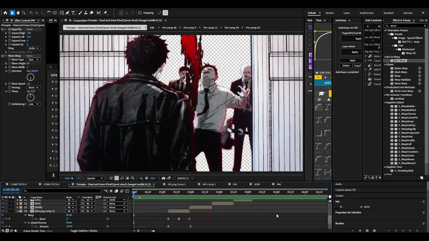Switch to the Small Screen workspace
The height and width of the screenshot is (241, 429).
tap(367, 13)
